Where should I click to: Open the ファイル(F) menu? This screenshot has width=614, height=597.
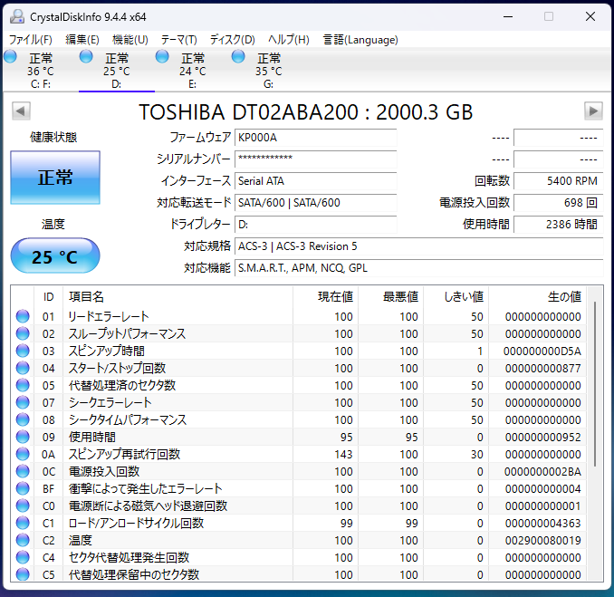pos(31,40)
